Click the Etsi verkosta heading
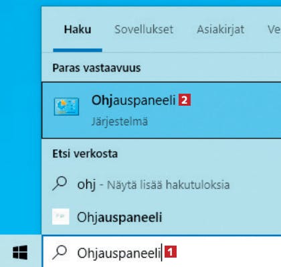Screen dimensions: 281x267 (85, 154)
